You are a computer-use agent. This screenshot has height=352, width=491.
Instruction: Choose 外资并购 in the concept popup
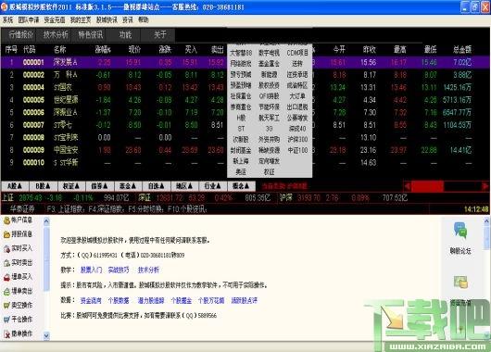pos(269,139)
